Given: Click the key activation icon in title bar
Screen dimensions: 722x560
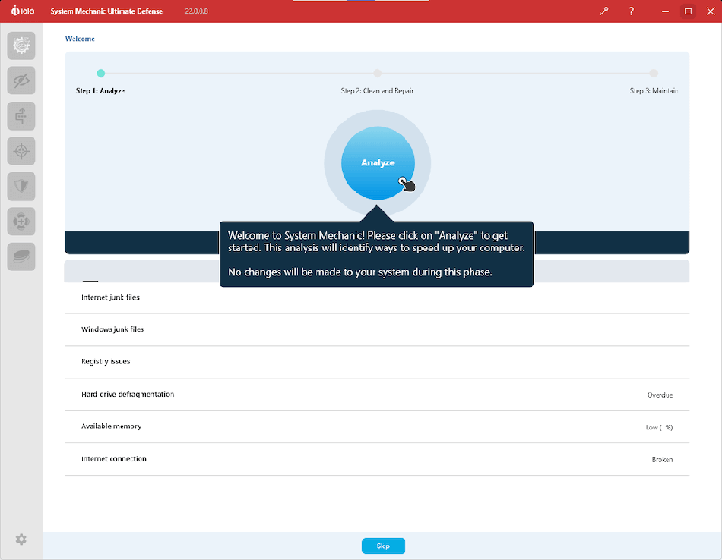Looking at the screenshot, I should [605, 11].
